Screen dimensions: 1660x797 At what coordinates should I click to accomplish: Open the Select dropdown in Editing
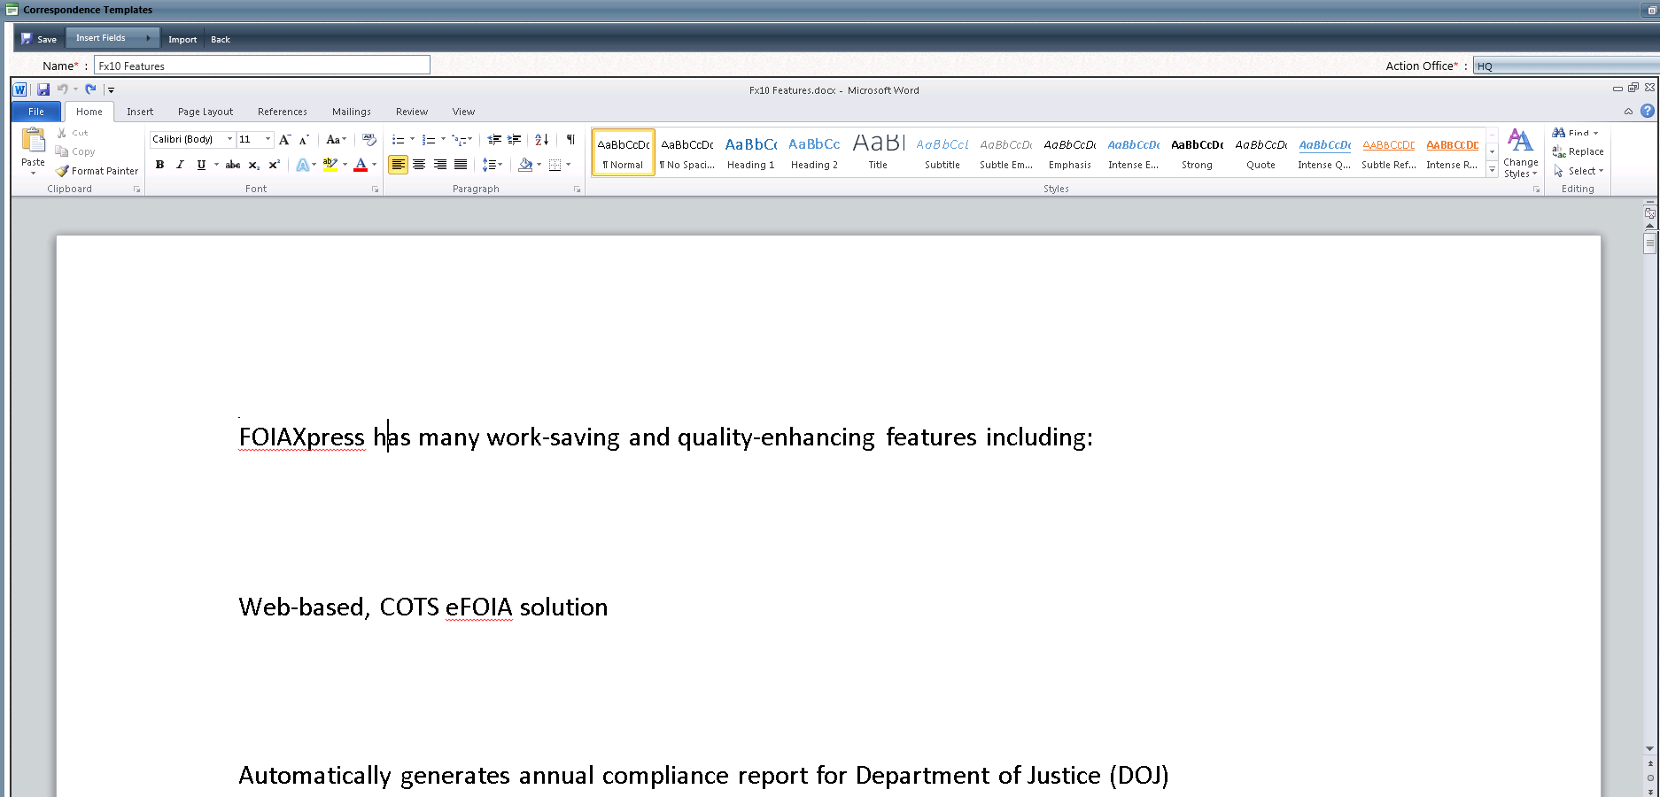(1578, 171)
